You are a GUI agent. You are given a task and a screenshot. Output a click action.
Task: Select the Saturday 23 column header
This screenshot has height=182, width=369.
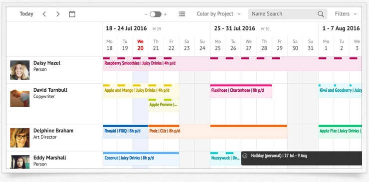[187, 45]
